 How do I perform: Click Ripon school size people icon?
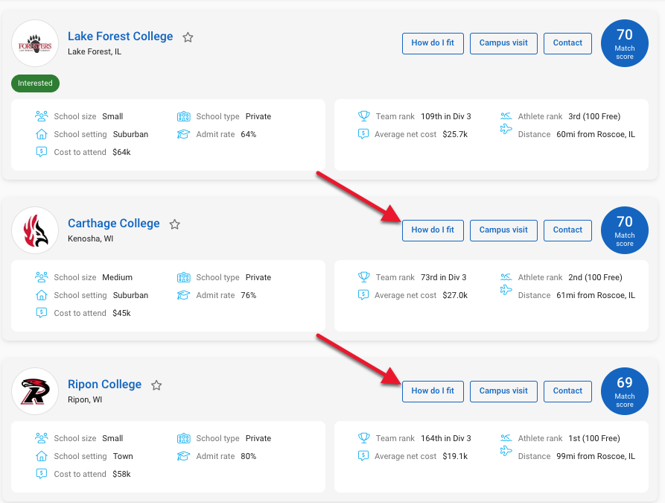point(41,437)
